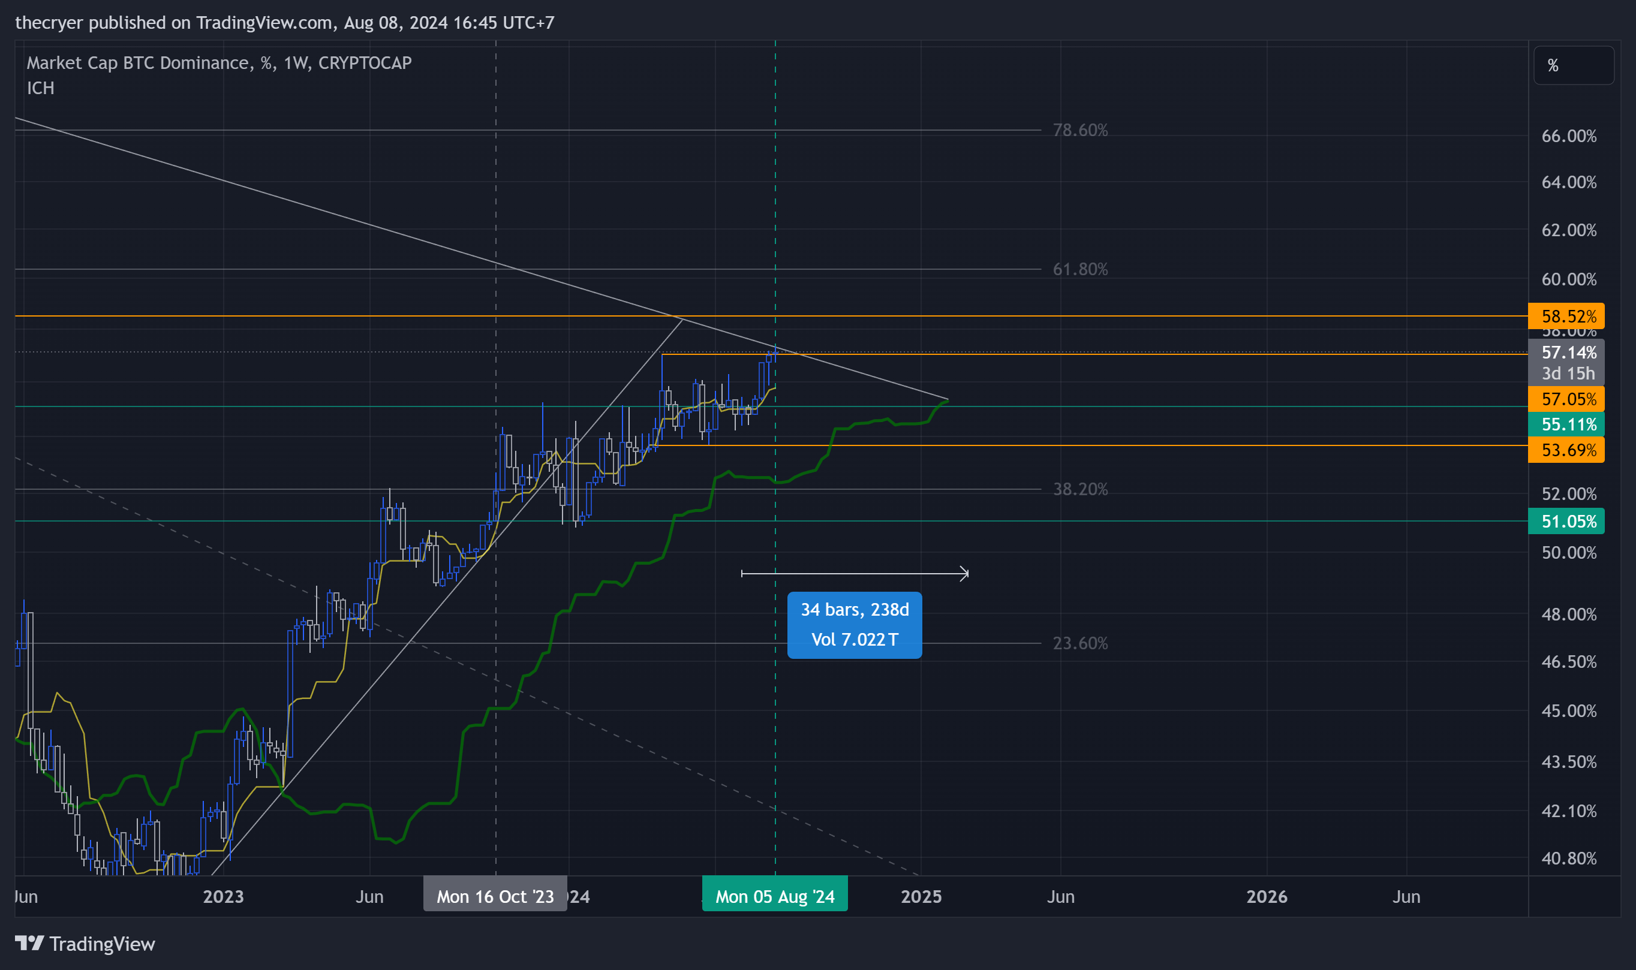
Task: Click the 58.52% orange price label
Action: (1566, 317)
